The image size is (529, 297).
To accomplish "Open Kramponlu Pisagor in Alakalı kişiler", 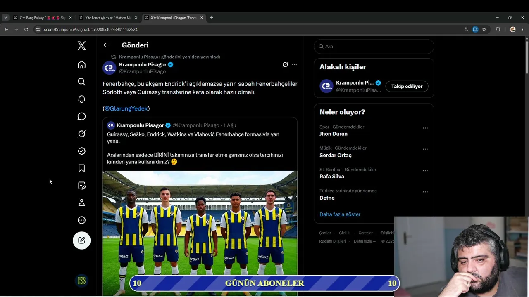I will point(355,83).
